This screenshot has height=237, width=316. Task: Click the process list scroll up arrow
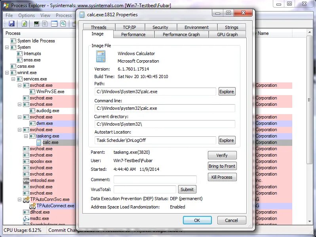309,32
